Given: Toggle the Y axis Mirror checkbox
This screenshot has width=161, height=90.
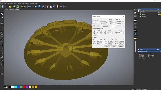Looking at the screenshot, I should click(x=112, y=33).
